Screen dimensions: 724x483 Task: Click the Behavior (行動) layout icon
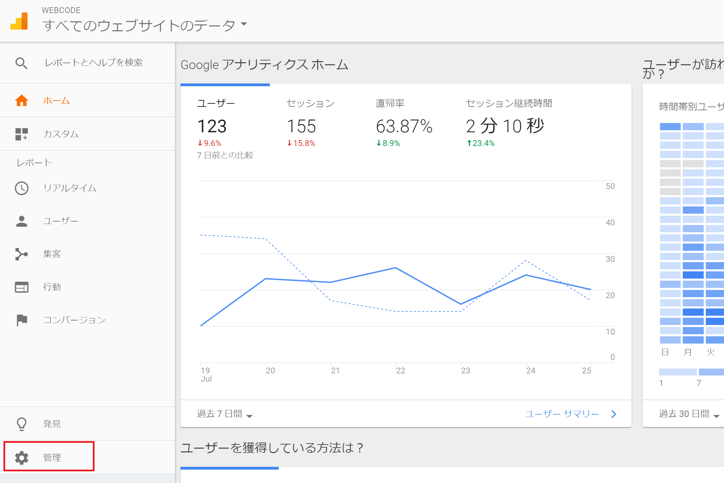point(21,287)
